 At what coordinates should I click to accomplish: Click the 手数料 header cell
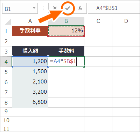pos(66,51)
